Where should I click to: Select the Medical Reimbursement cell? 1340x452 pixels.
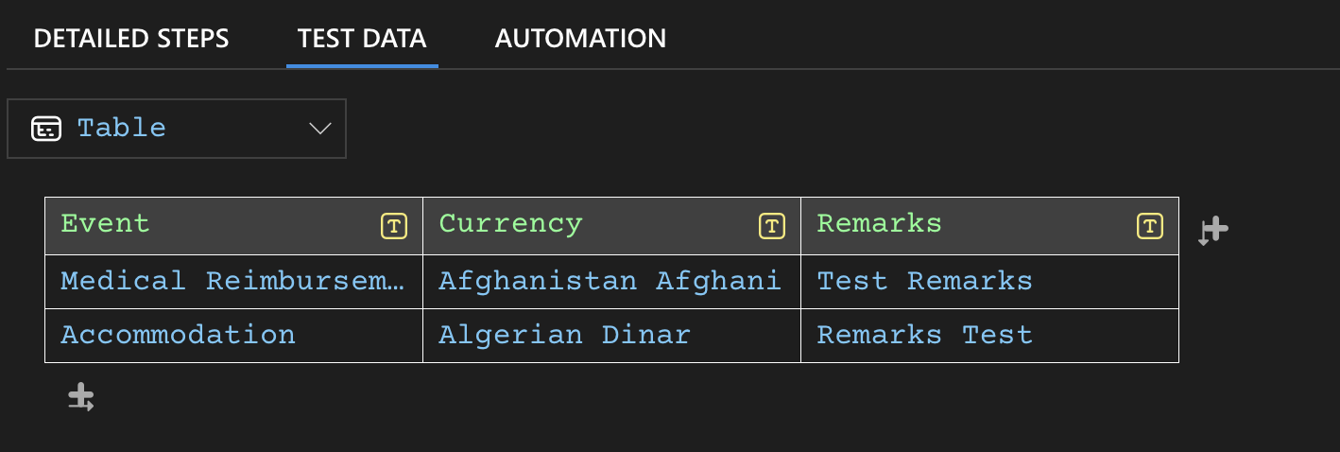tap(233, 281)
